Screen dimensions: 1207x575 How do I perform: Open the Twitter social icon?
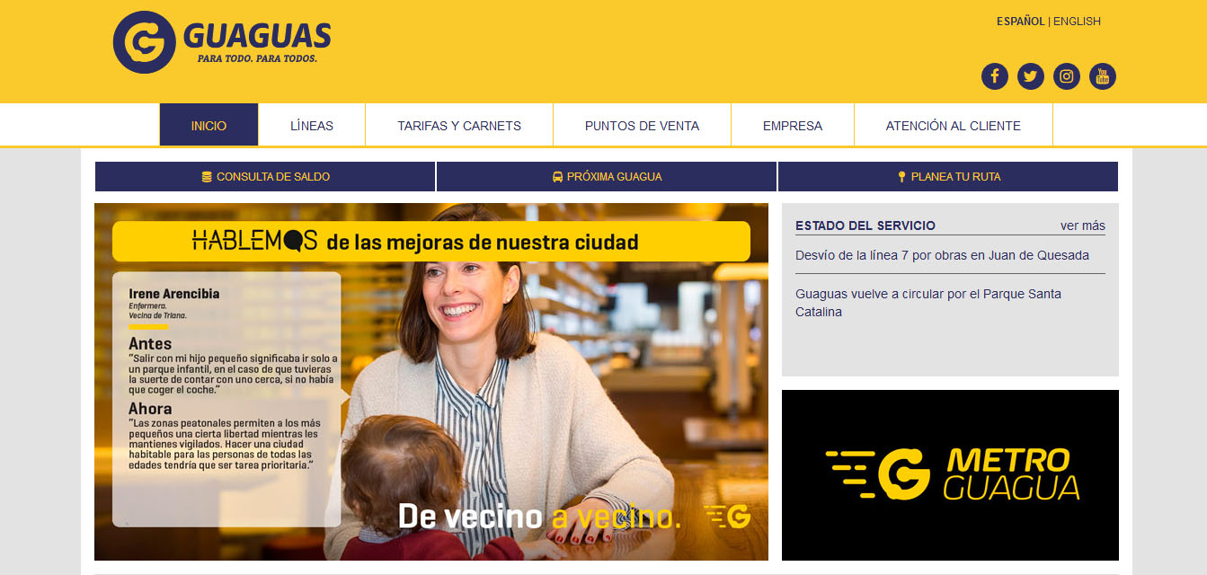(1030, 76)
